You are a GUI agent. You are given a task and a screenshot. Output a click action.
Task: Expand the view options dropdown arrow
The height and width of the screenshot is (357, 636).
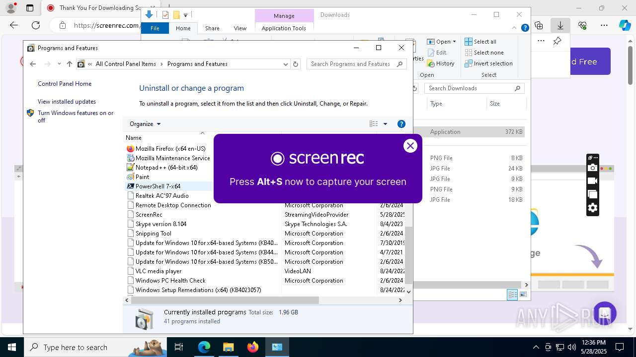coord(385,124)
